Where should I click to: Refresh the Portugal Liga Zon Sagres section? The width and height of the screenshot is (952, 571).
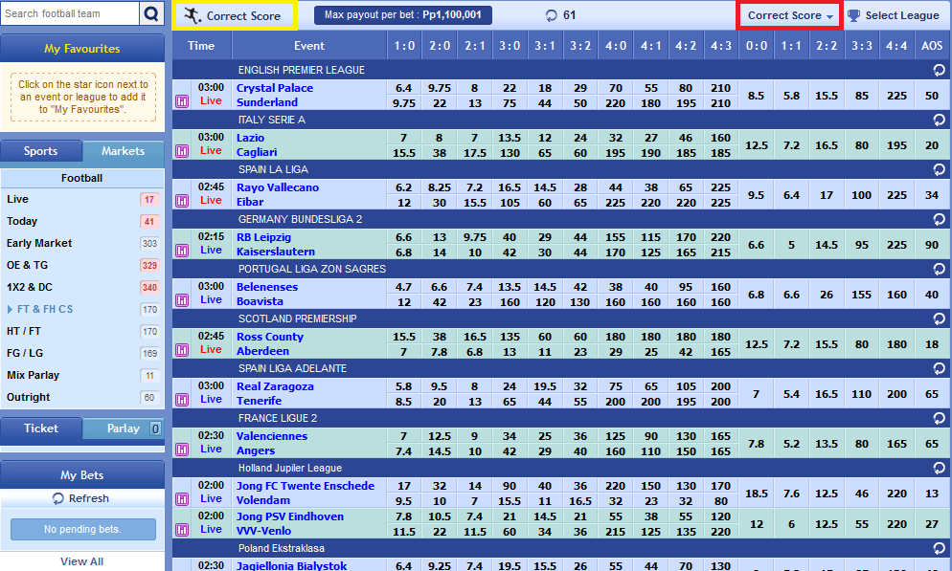coord(940,269)
